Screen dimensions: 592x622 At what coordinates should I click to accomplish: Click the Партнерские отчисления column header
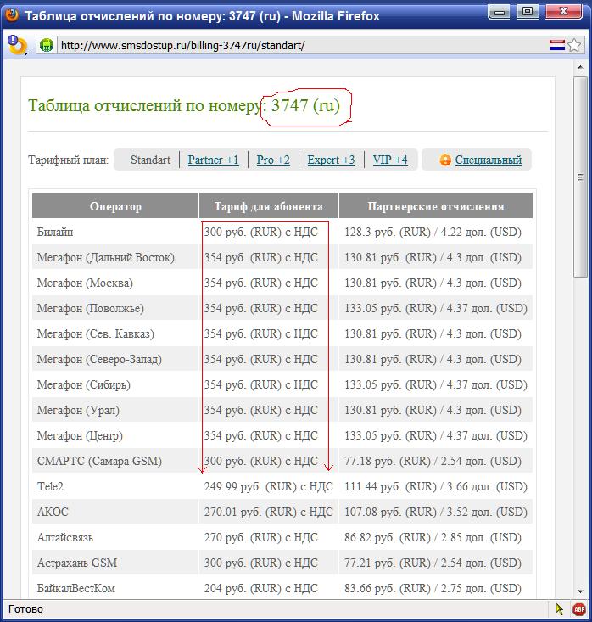[x=436, y=206]
